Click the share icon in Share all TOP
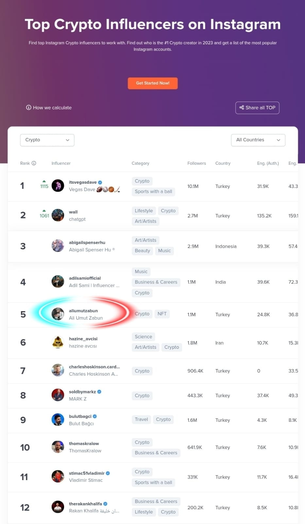This screenshot has height=524, width=305. pos(242,107)
